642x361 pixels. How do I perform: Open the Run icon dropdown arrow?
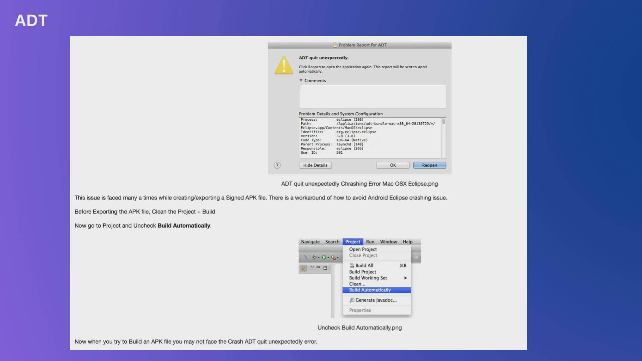(328, 258)
